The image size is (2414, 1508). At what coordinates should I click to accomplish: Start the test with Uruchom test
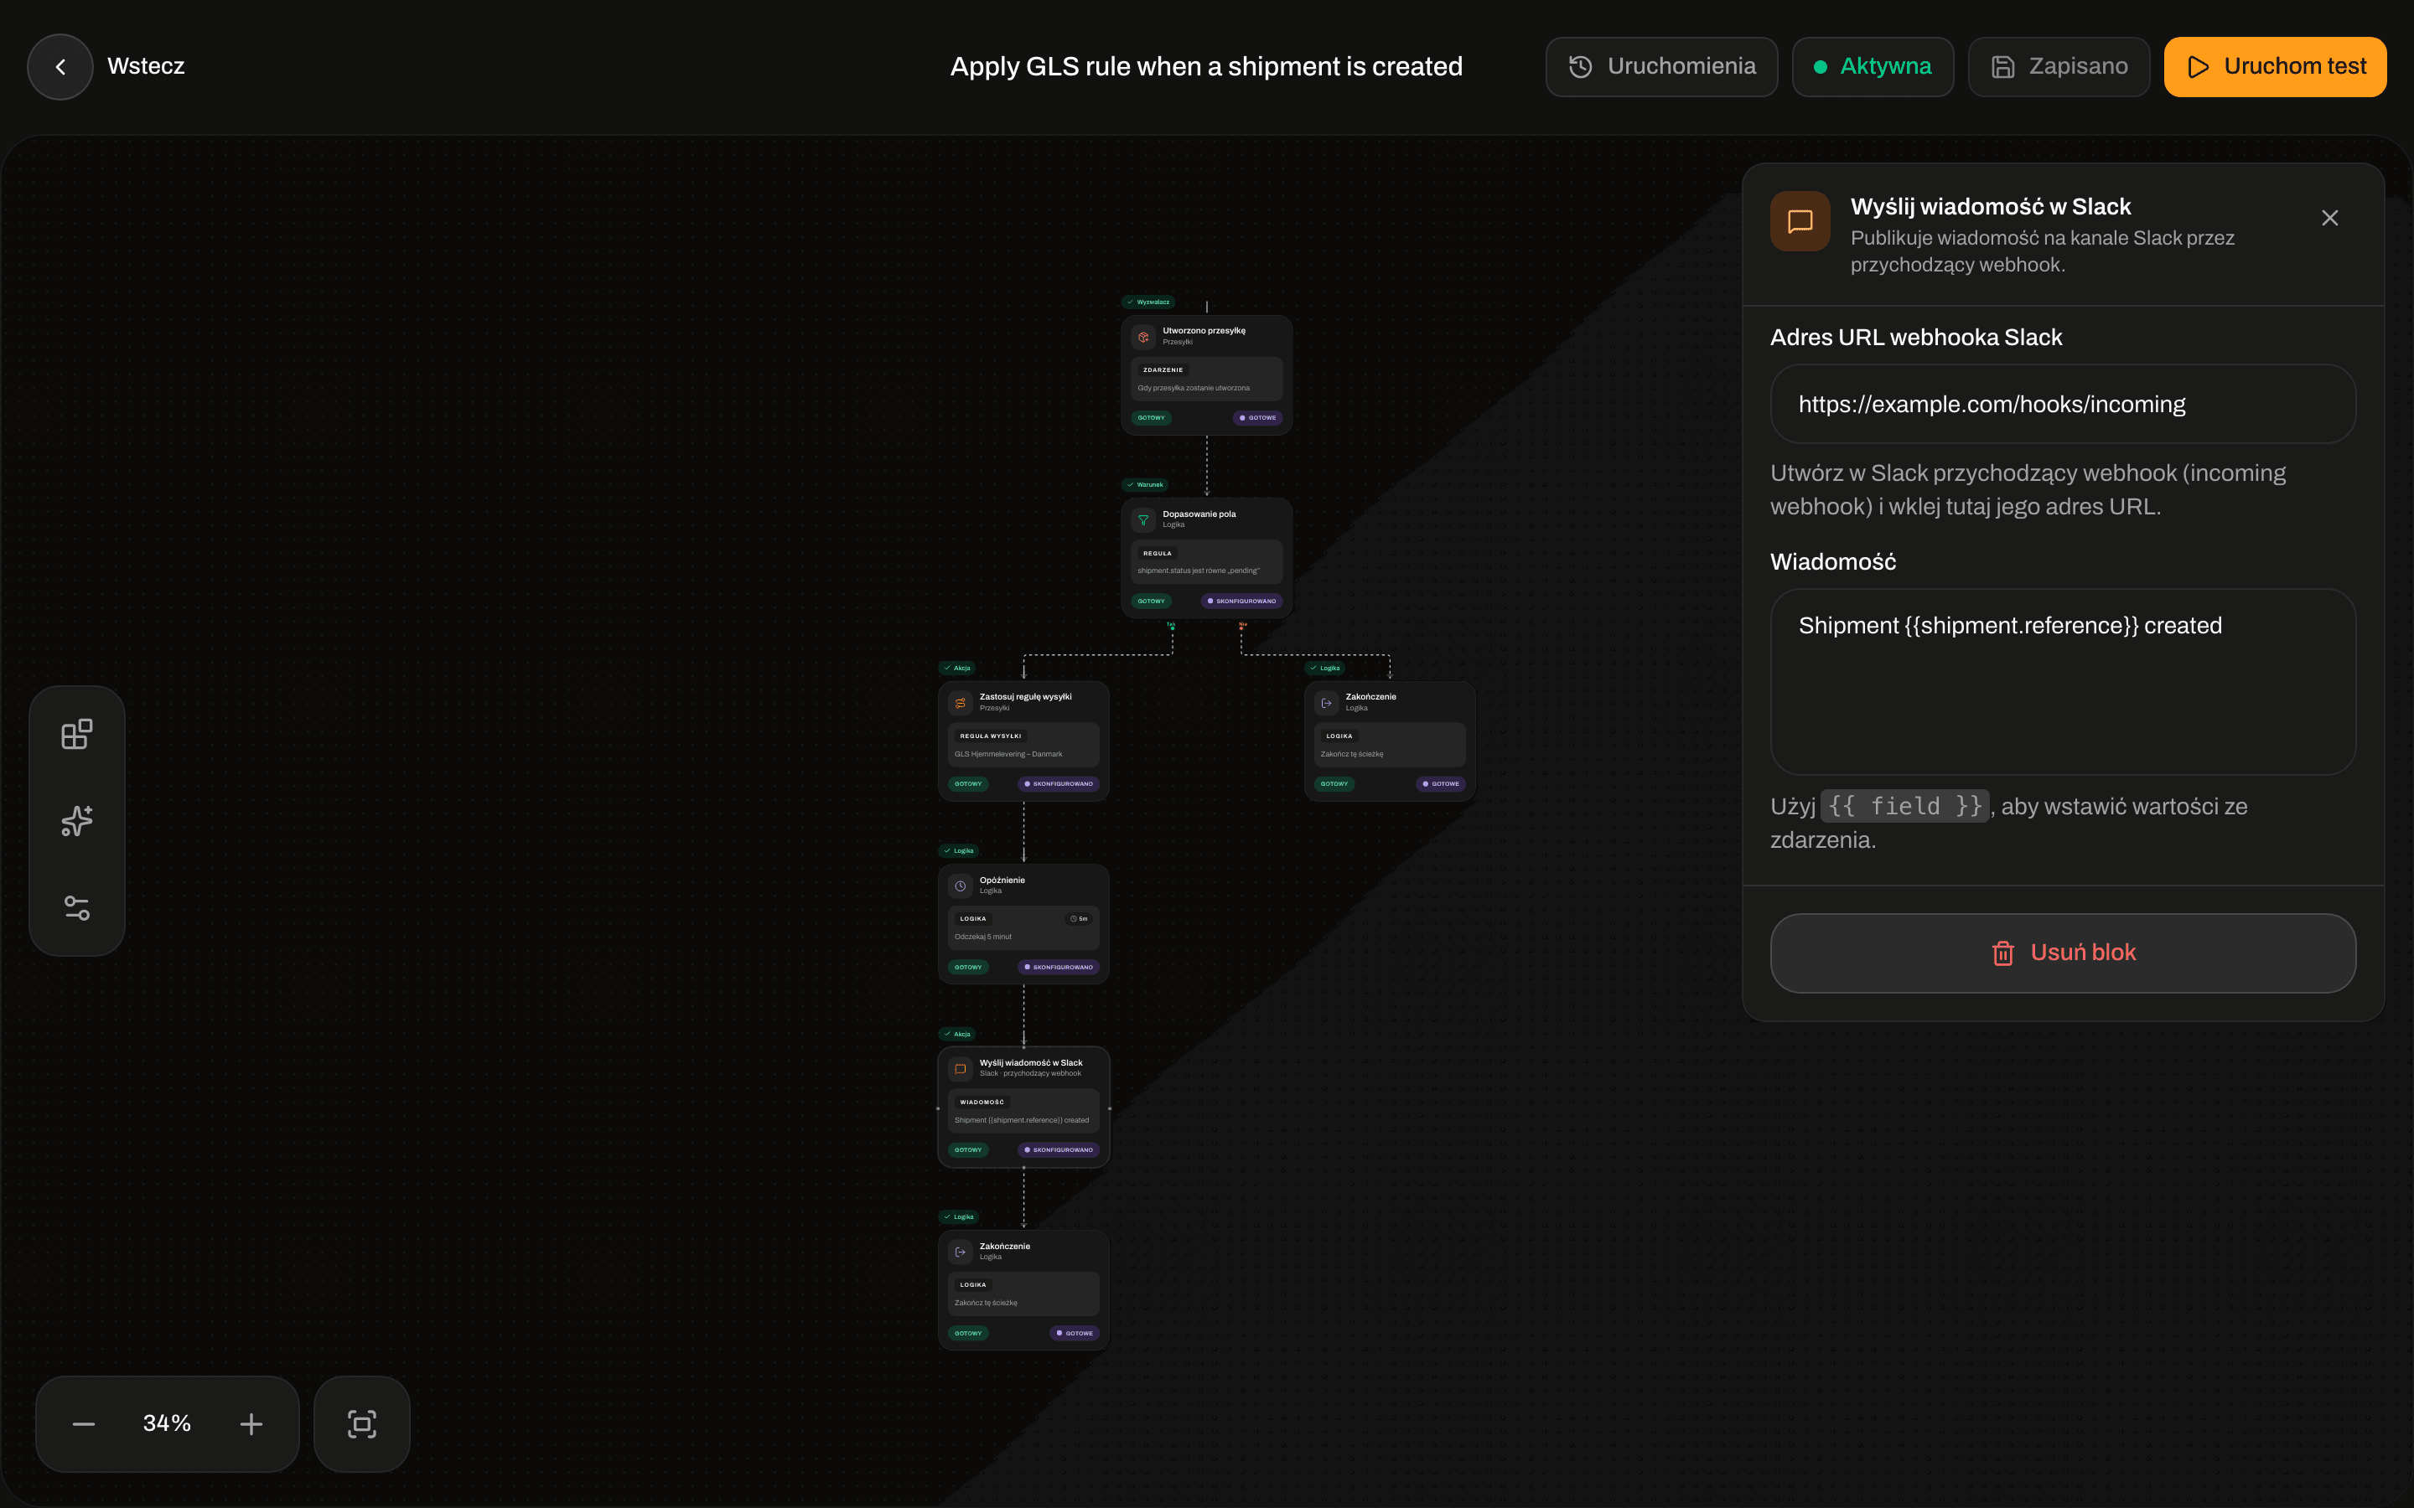click(2274, 67)
